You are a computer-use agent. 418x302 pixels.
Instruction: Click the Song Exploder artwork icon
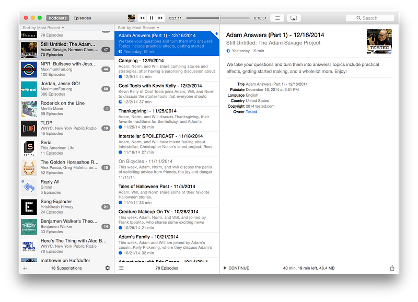[29, 207]
